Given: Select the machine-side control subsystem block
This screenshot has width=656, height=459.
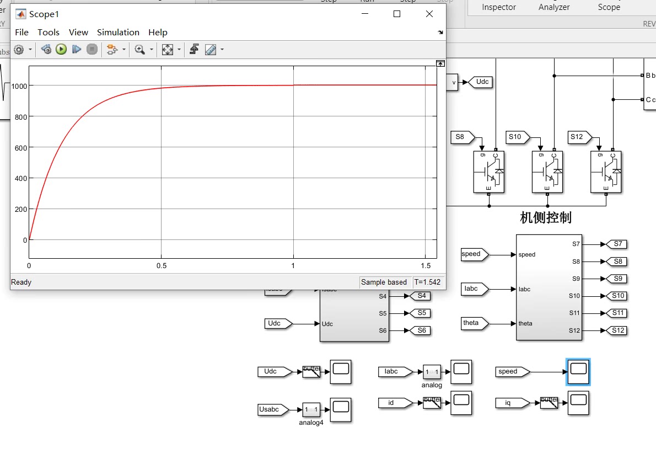Looking at the screenshot, I should [549, 287].
